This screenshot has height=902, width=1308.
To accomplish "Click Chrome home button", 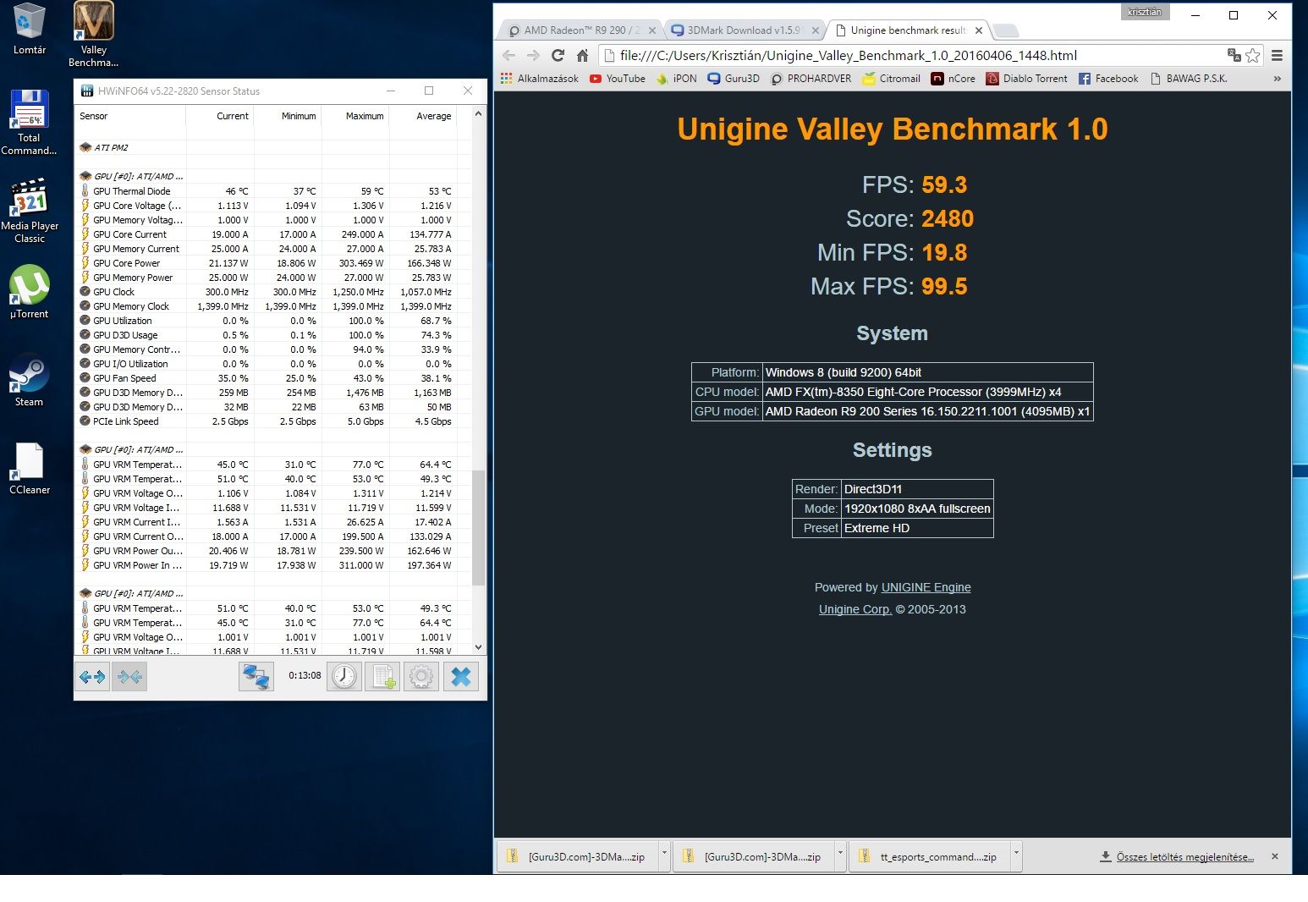I will [x=582, y=55].
